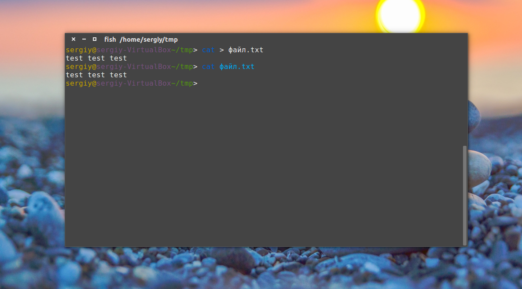522x289 pixels.
Task: Click the first 'test test test' output line
Action: (x=96, y=58)
